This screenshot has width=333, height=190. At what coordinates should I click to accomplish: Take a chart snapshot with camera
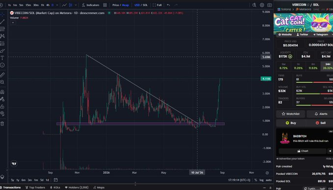point(270,5)
